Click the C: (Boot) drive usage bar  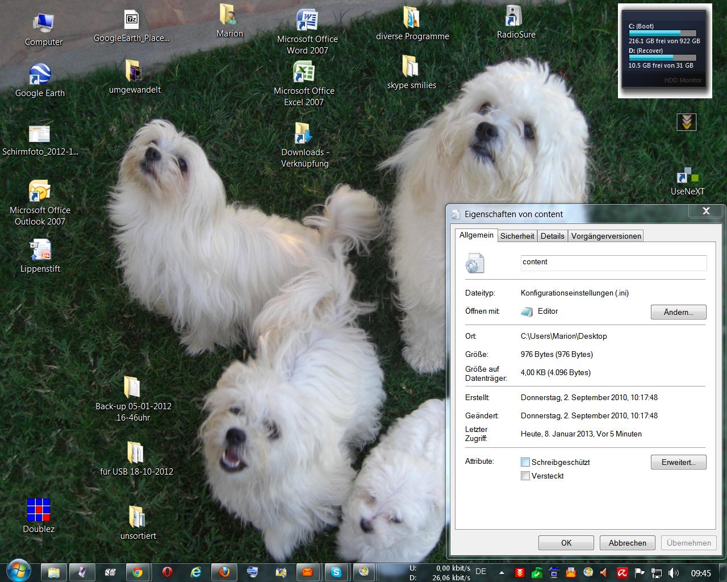[662, 34]
